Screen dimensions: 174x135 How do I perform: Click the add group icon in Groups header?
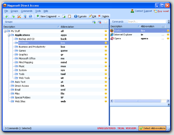point(94,22)
